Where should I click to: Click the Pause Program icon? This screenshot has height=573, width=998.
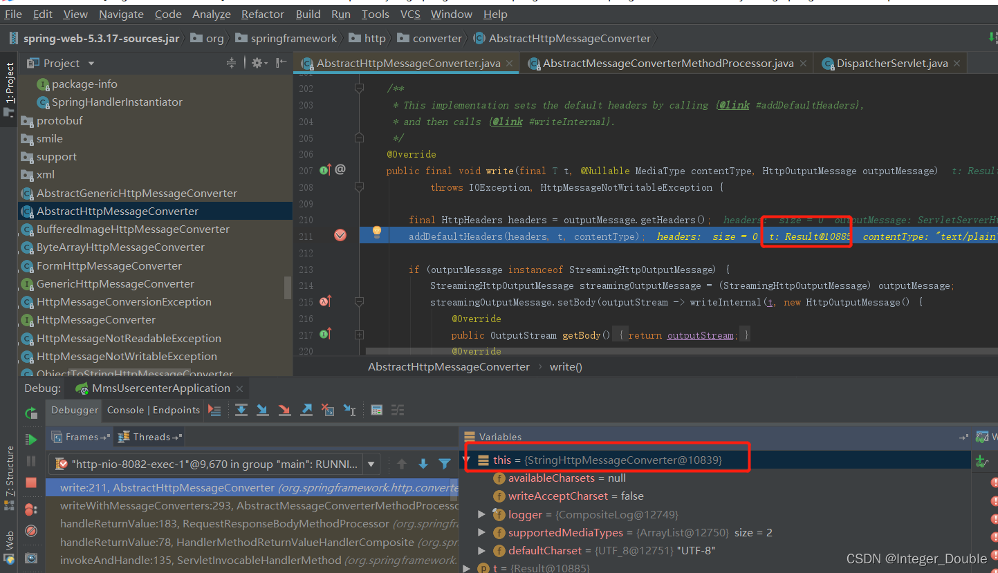point(31,461)
